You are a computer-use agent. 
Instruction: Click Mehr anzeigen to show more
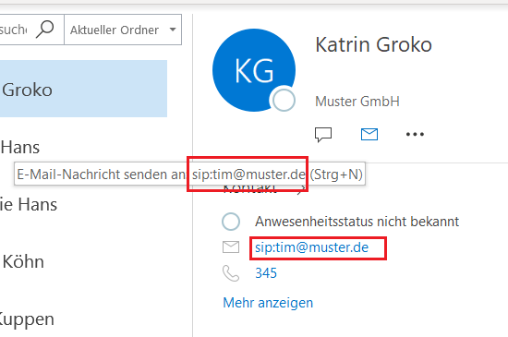268,303
